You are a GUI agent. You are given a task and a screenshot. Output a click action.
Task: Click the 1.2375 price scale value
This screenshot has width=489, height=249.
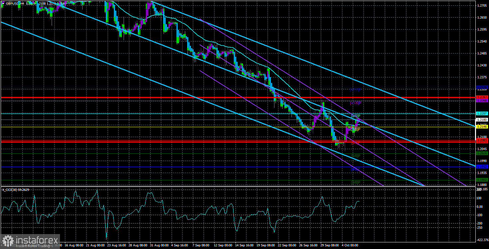pyautogui.click(x=482, y=77)
